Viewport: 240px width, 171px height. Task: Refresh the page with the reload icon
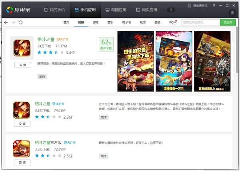click(20, 22)
